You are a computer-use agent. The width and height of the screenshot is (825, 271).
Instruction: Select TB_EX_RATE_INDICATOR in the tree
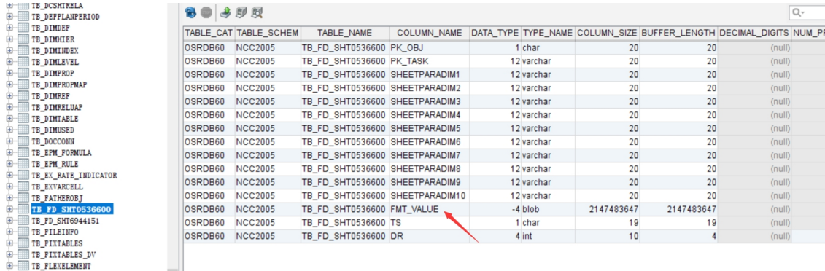[74, 176]
